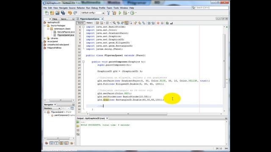Click the red Start Macro Recording icon

158,23
